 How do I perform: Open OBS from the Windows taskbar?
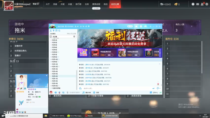tap(57, 116)
